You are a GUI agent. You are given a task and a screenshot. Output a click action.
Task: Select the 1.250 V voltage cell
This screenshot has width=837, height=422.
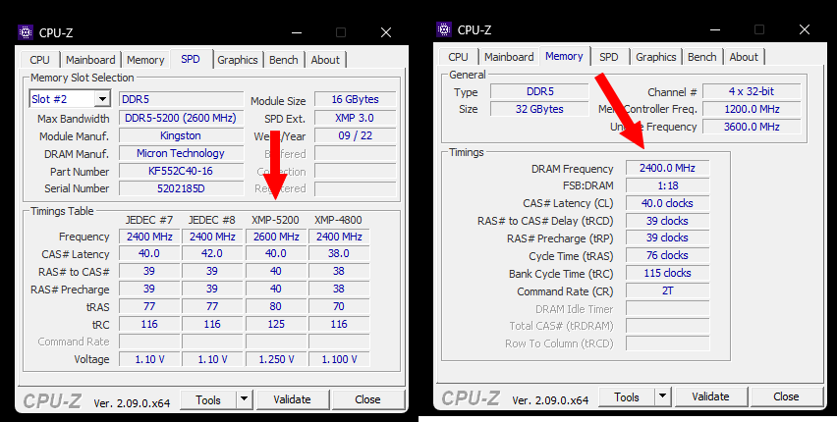click(276, 359)
